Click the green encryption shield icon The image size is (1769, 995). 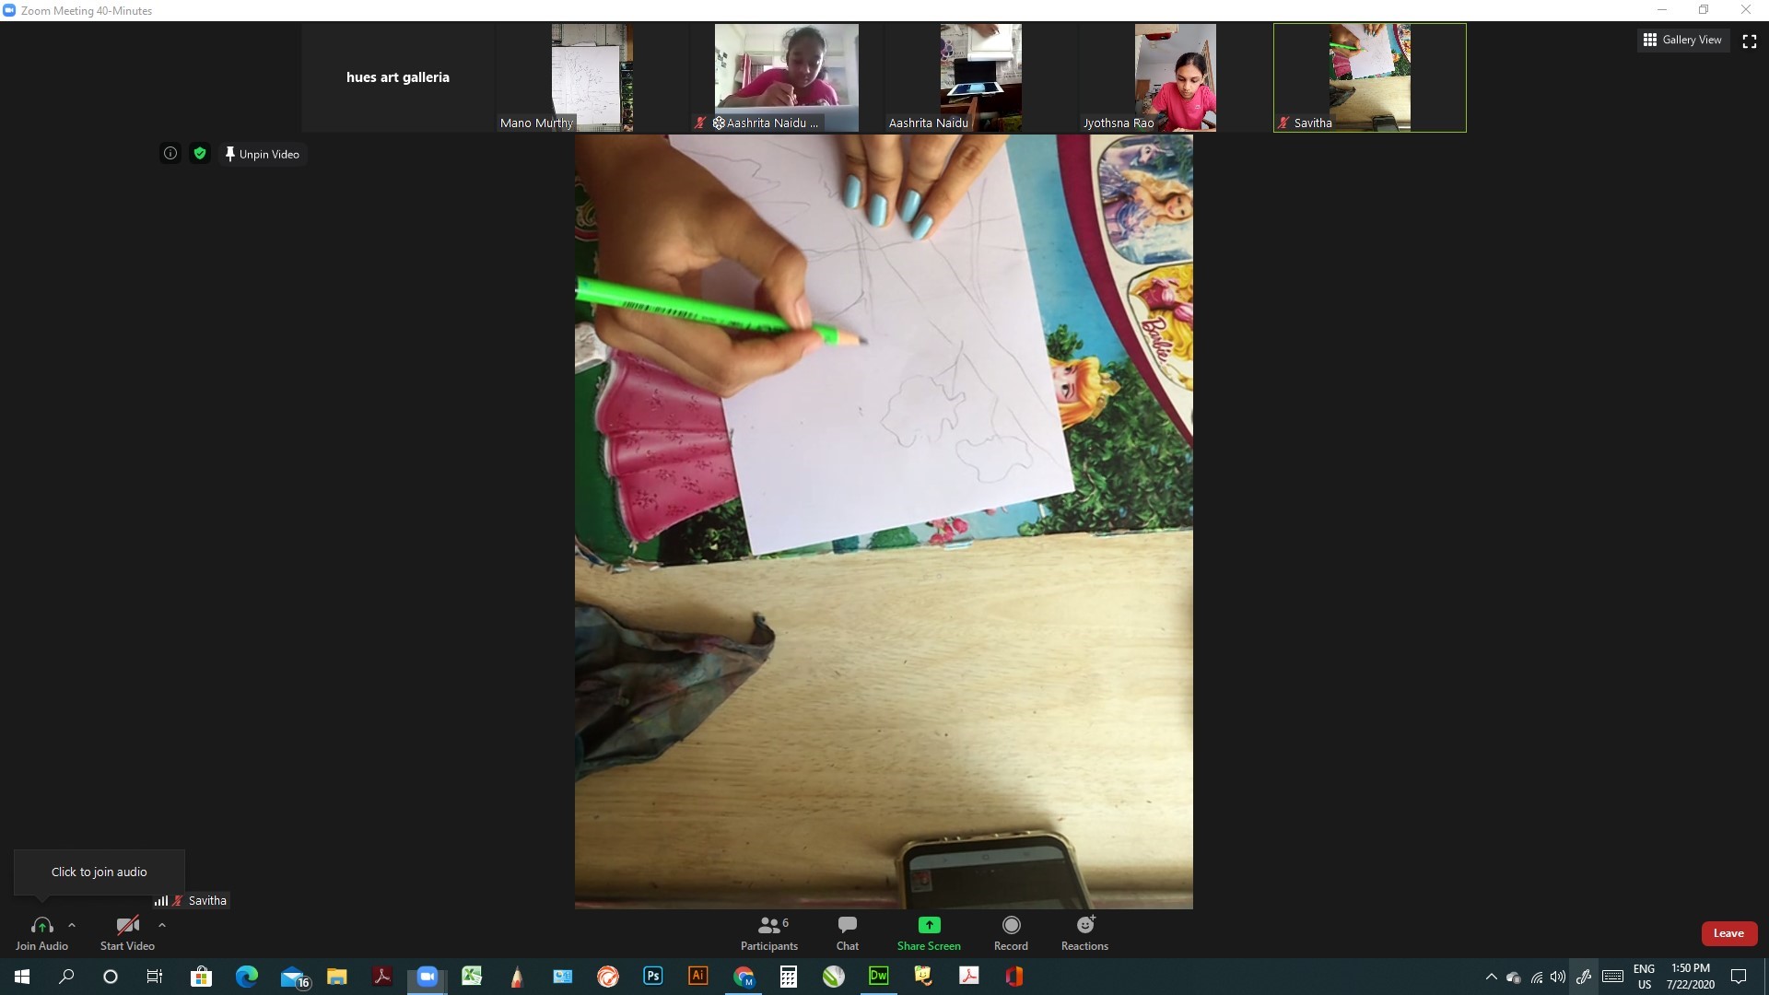tap(200, 154)
